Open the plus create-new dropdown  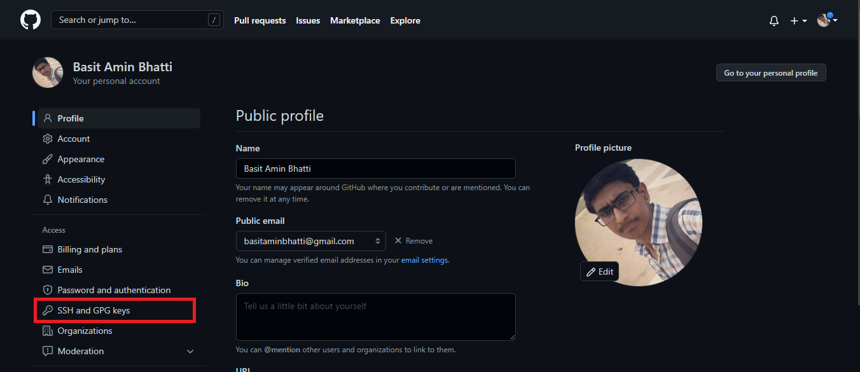[x=798, y=20]
